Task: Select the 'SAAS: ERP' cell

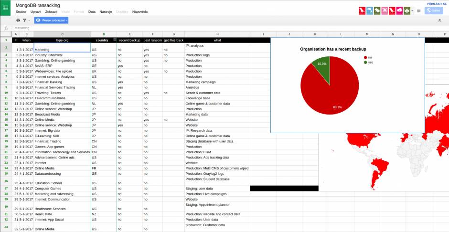Action: pyautogui.click(x=63, y=66)
